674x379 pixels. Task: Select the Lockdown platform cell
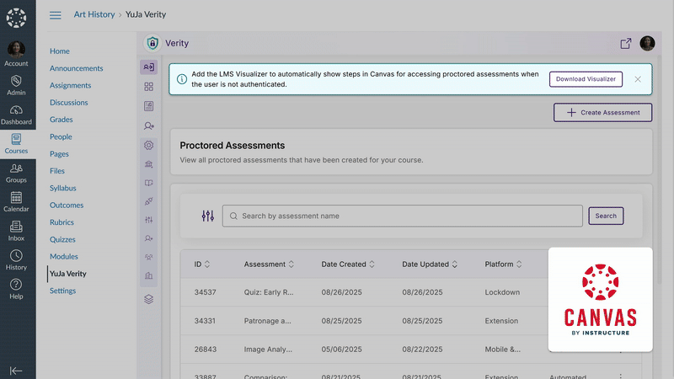click(502, 292)
